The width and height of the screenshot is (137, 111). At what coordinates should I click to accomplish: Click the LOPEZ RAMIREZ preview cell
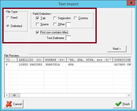point(31,64)
